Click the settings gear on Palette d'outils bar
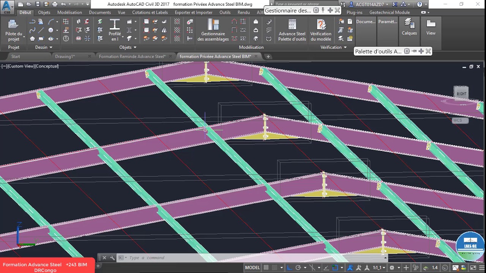Viewport: 486px width, 273px height. pyautogui.click(x=407, y=51)
